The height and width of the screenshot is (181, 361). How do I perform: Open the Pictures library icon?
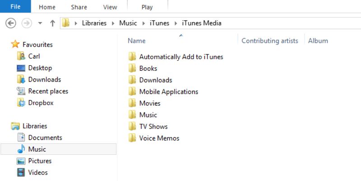point(21,161)
